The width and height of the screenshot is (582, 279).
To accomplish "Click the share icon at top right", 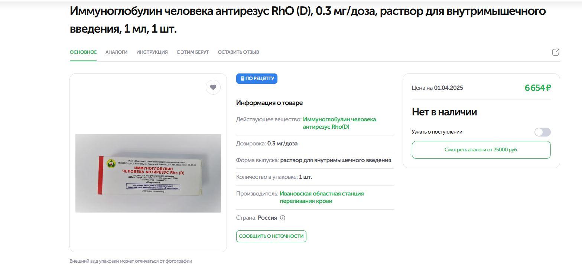I will pos(556,52).
